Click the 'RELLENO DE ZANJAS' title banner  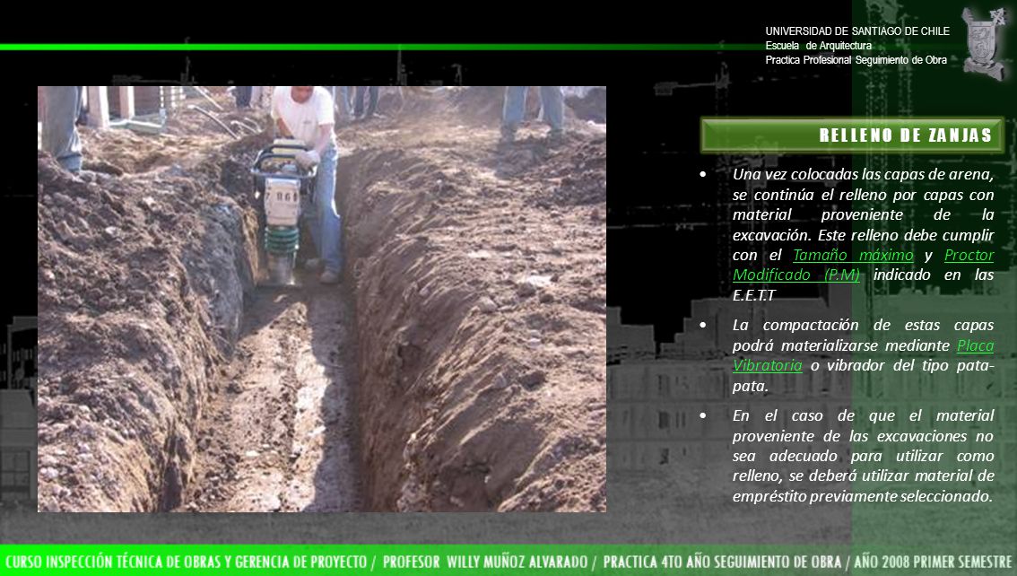tap(852, 135)
